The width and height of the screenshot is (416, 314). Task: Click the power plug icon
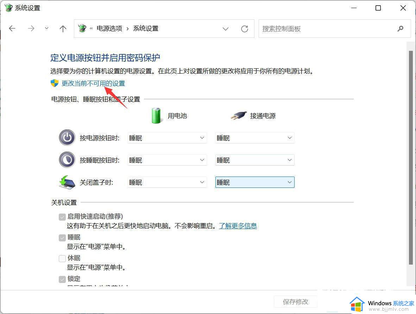pyautogui.click(x=239, y=116)
